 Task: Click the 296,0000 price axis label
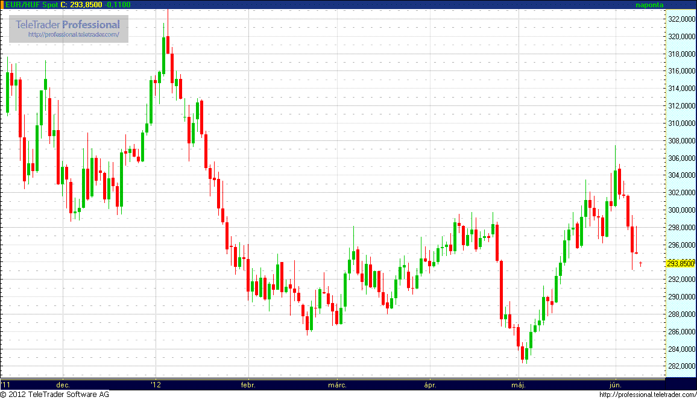coord(681,245)
